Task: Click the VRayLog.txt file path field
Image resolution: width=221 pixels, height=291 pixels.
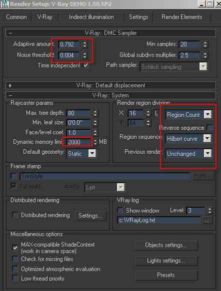Action: pyautogui.click(x=158, y=220)
